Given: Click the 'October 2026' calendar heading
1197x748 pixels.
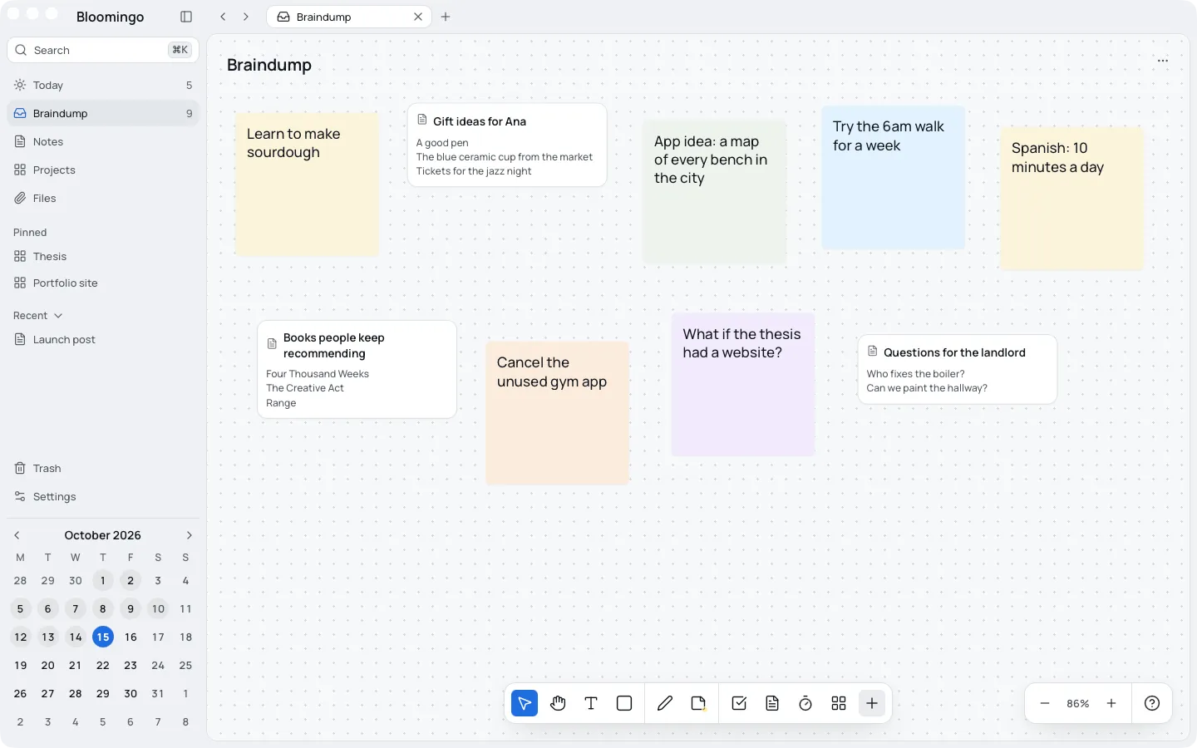Looking at the screenshot, I should [103, 535].
